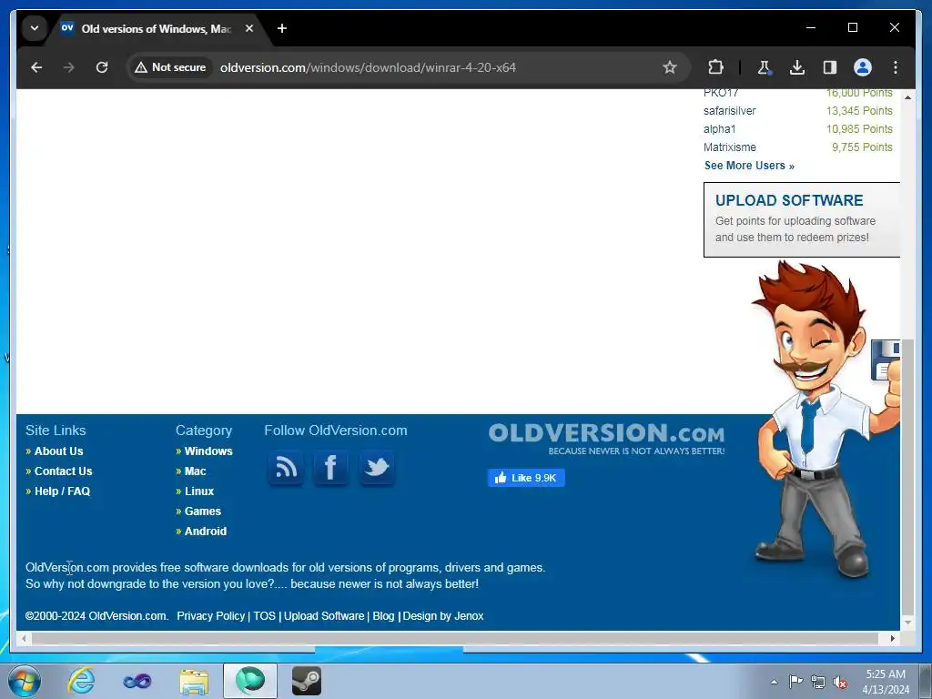Open the Mac category link
This screenshot has height=699, width=932.
(195, 471)
